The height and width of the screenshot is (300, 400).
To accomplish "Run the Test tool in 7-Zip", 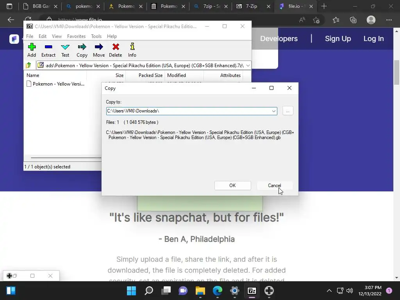I will point(65,50).
